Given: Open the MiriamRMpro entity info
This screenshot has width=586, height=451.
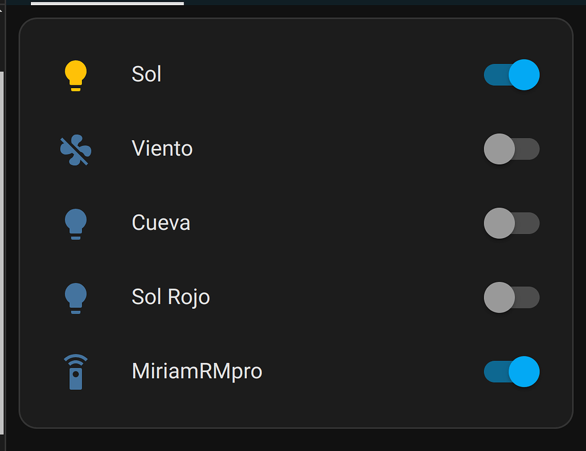Looking at the screenshot, I should [x=197, y=371].
